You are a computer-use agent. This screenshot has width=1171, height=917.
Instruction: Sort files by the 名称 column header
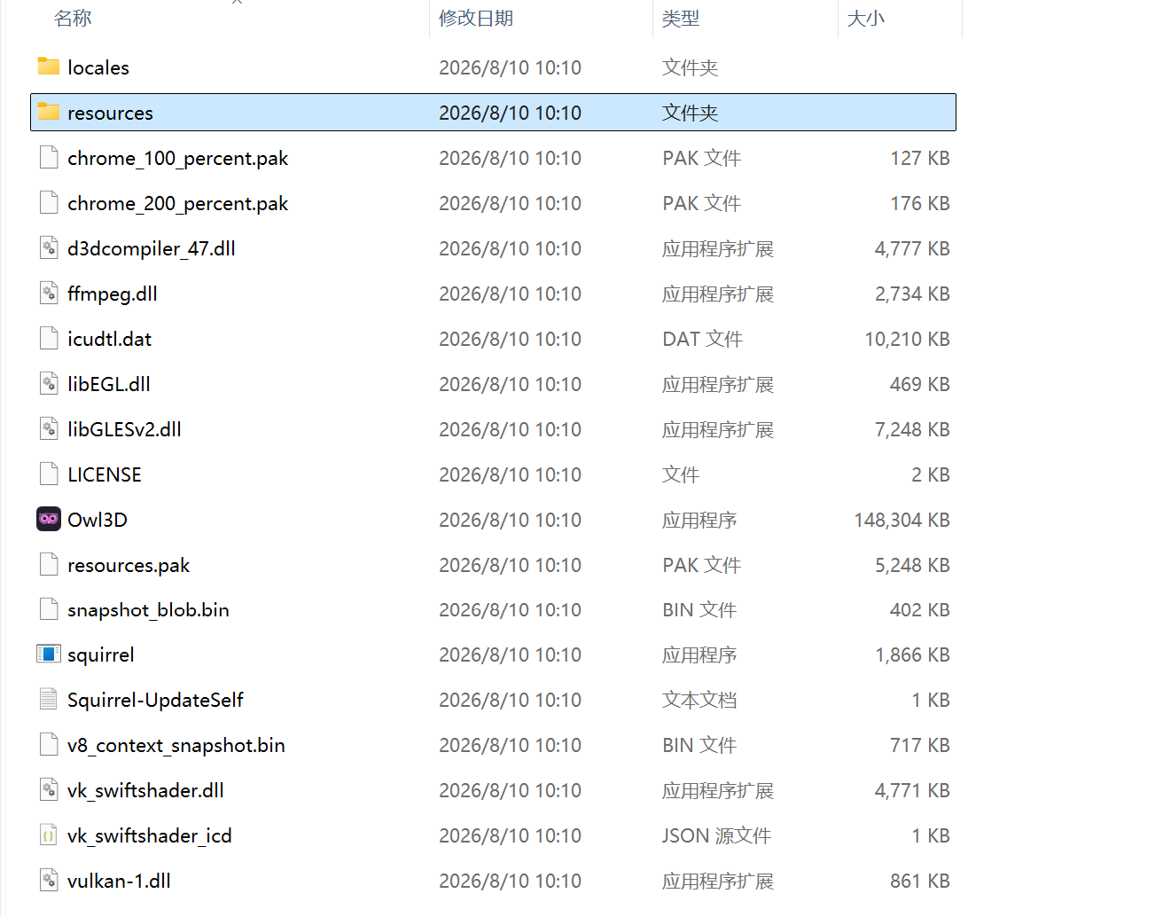pyautogui.click(x=73, y=18)
